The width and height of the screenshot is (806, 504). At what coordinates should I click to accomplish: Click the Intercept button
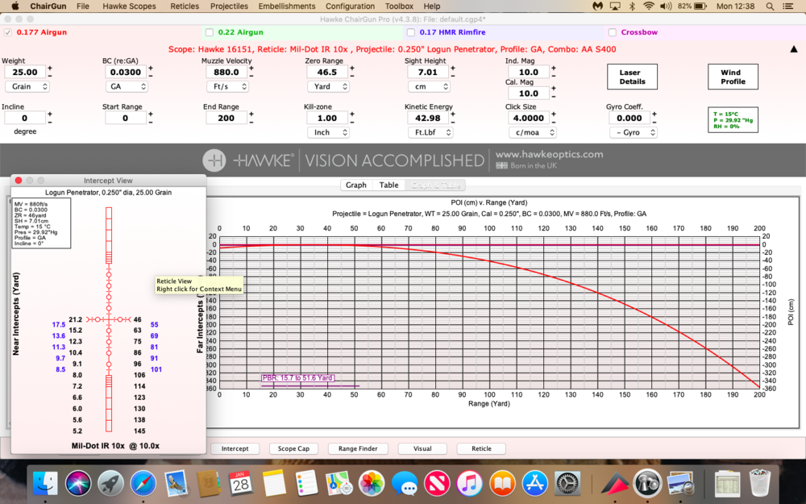coord(235,448)
